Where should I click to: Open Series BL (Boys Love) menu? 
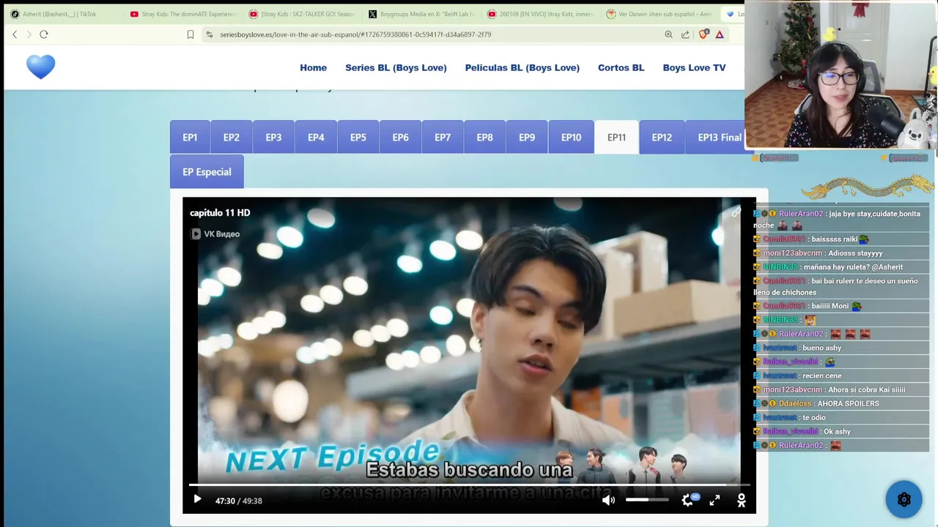[x=396, y=67]
